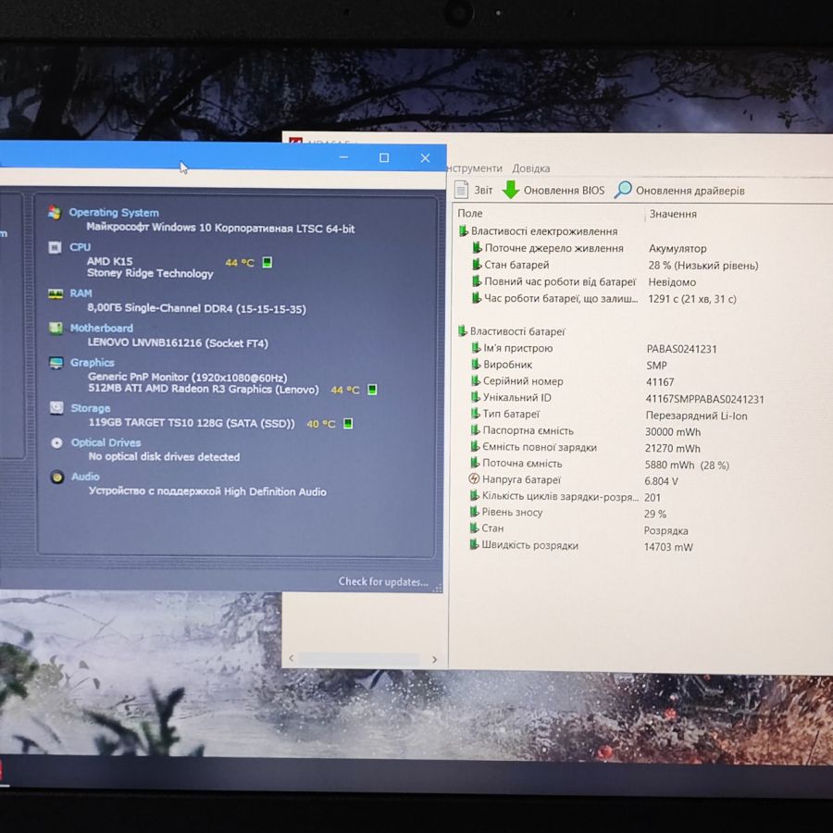The image size is (833, 833).
Task: Select the Швидкість розрядки row
Action: pyautogui.click(x=580, y=545)
